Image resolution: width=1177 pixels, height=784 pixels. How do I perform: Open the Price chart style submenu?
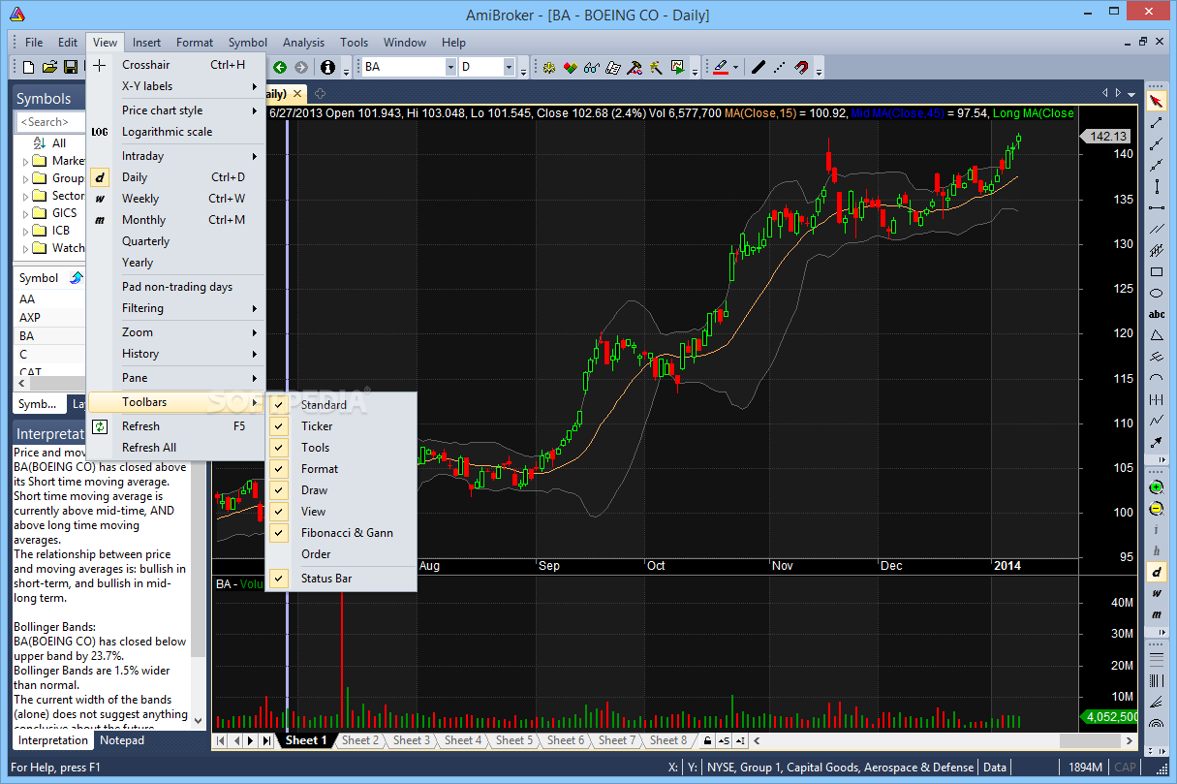(176, 110)
